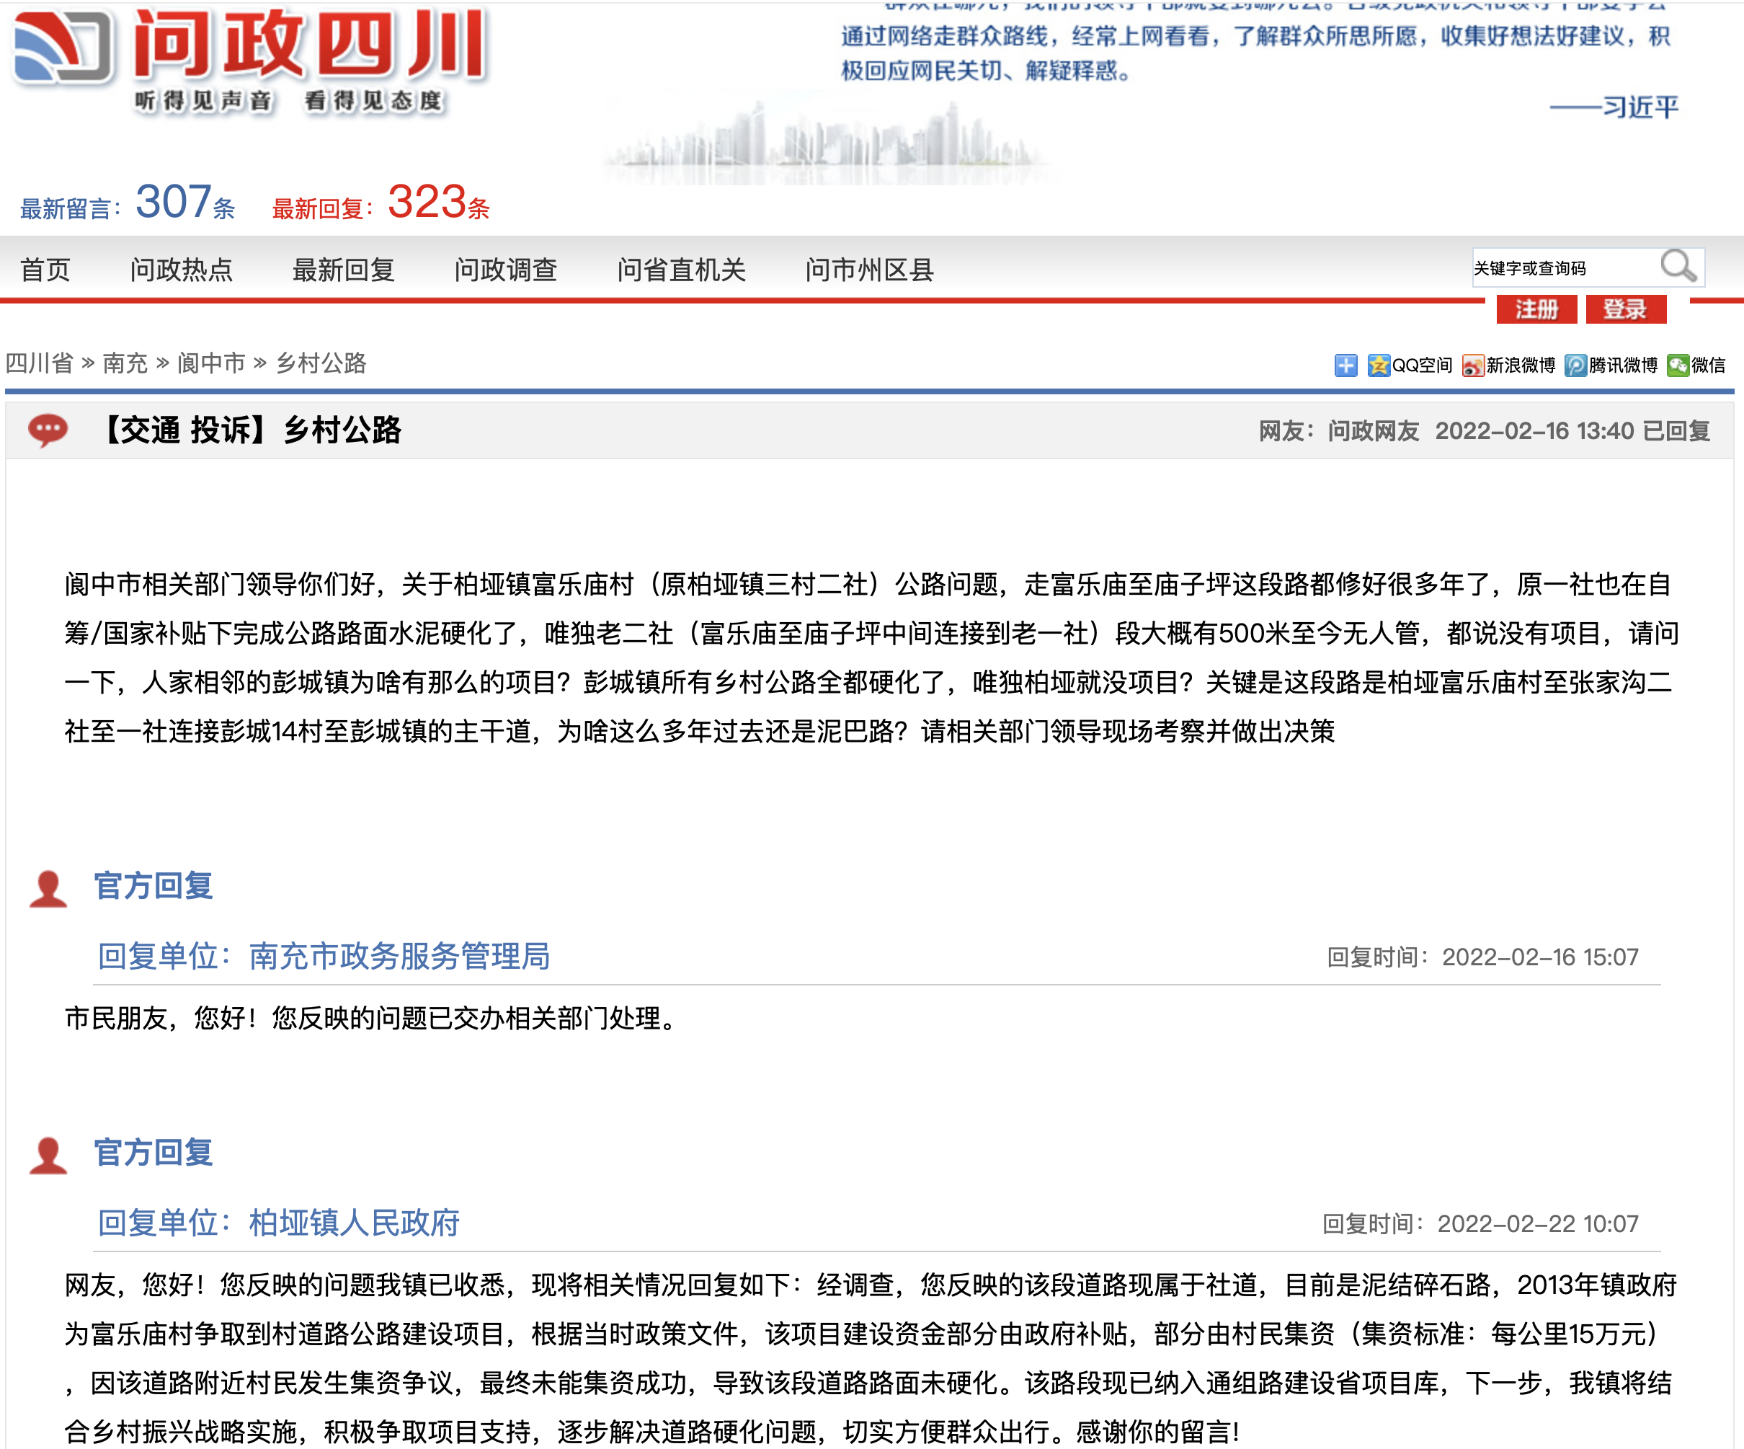Click 网友：问政网友 poster label
The width and height of the screenshot is (1744, 1449).
coord(1339,431)
